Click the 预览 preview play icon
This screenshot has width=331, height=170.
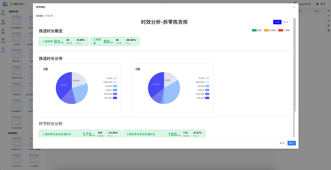pos(318,4)
